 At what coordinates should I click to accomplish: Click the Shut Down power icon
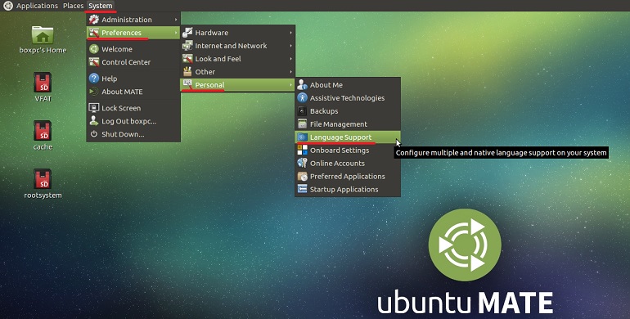point(94,134)
